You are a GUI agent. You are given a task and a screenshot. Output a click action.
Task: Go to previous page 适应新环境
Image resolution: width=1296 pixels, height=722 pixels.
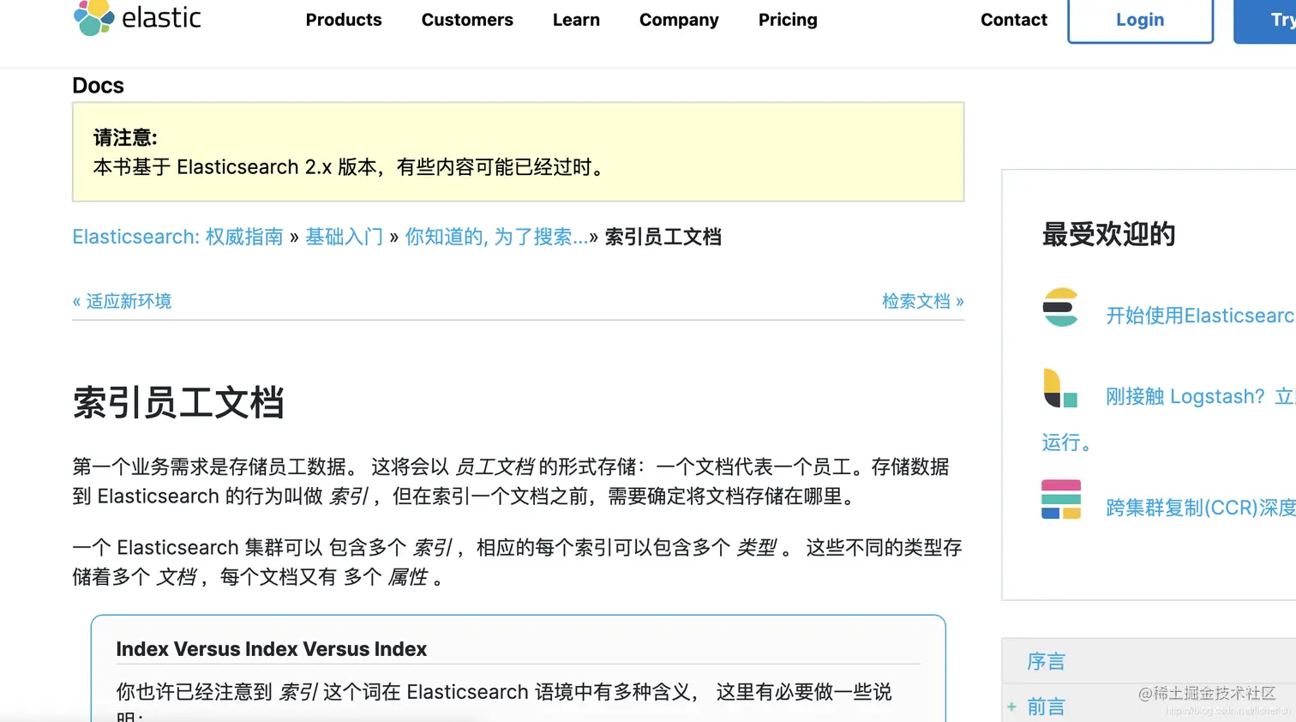122,301
